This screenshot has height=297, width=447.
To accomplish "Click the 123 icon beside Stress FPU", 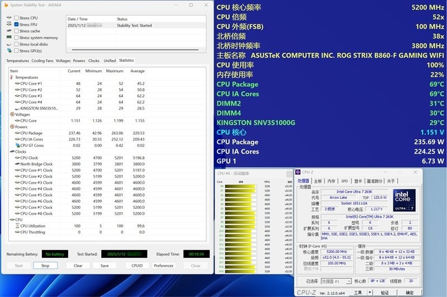I will pyautogui.click(x=9, y=24).
